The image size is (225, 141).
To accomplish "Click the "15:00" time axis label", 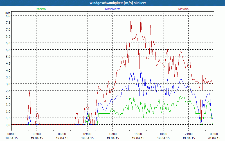I will click(138, 134).
